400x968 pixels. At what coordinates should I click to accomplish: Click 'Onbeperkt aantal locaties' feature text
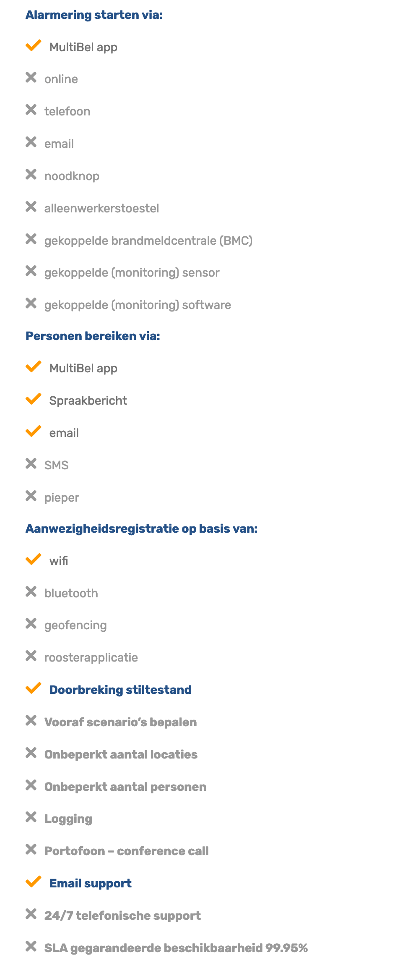click(121, 755)
